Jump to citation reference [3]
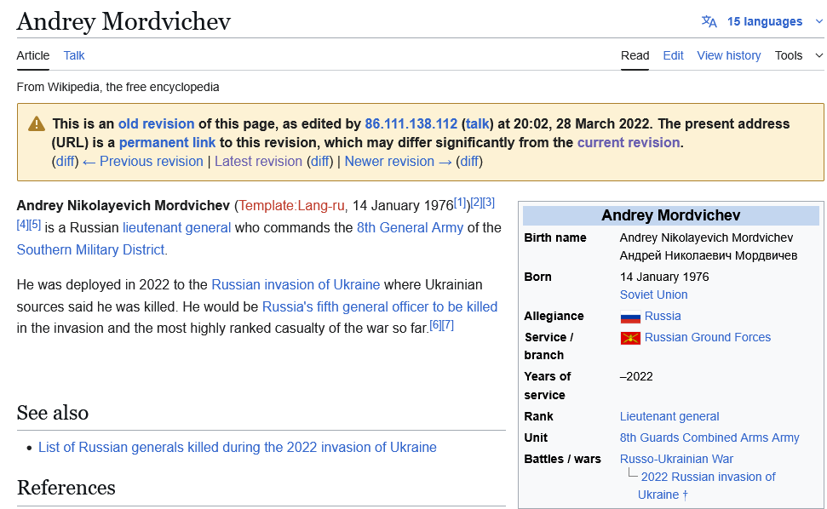Screen dimensions: 827x509 click(x=489, y=203)
